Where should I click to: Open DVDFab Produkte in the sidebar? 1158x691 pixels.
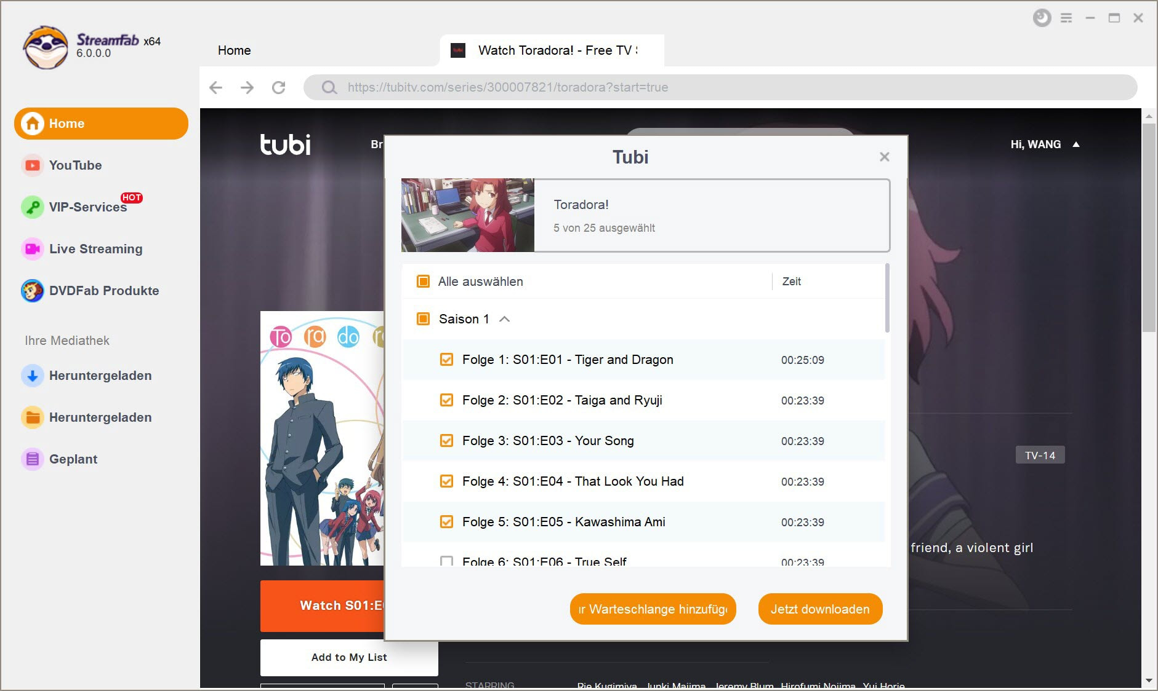[x=103, y=291]
